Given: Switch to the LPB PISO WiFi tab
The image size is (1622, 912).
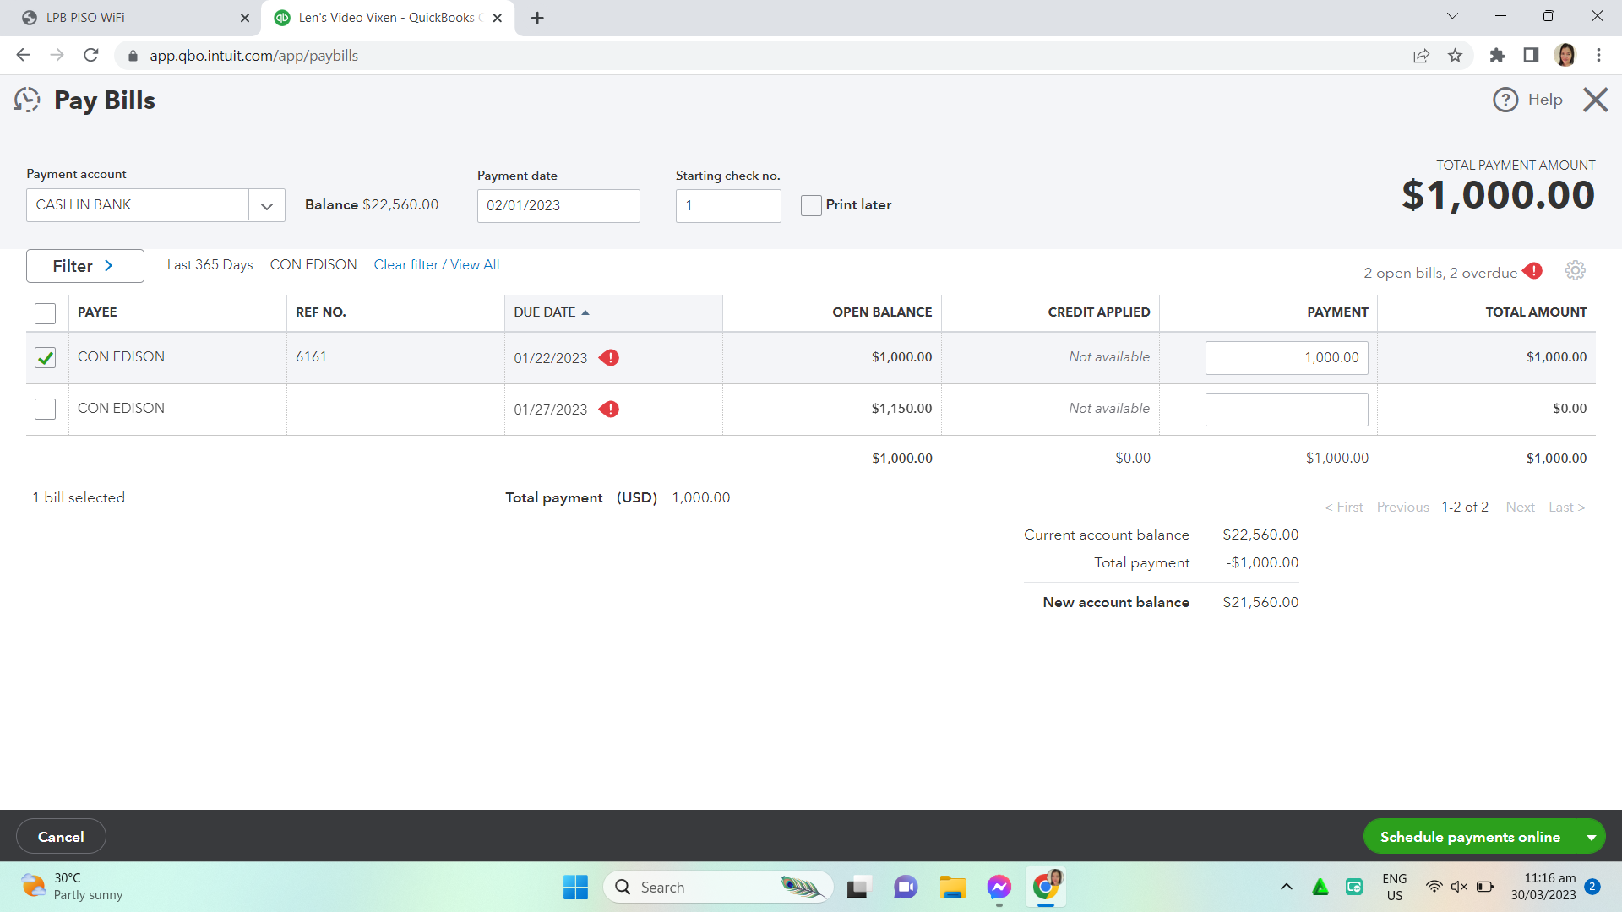Looking at the screenshot, I should [x=127, y=18].
